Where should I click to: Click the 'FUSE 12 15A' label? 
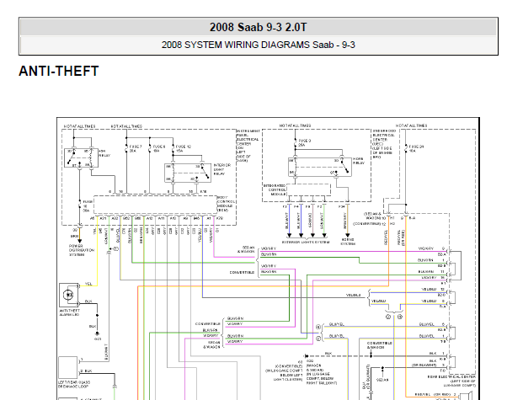tap(184, 149)
